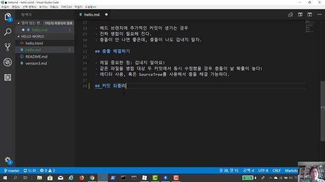The width and height of the screenshot is (325, 182).
Task: Open File Explorer from the taskbar
Action: point(40,178)
